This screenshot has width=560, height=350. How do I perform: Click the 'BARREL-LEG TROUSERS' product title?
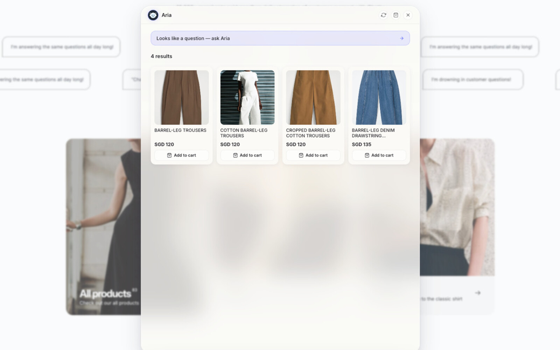[x=180, y=130]
